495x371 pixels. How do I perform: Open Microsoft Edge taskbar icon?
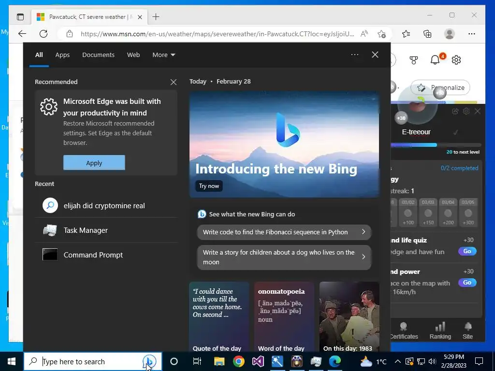point(335,361)
